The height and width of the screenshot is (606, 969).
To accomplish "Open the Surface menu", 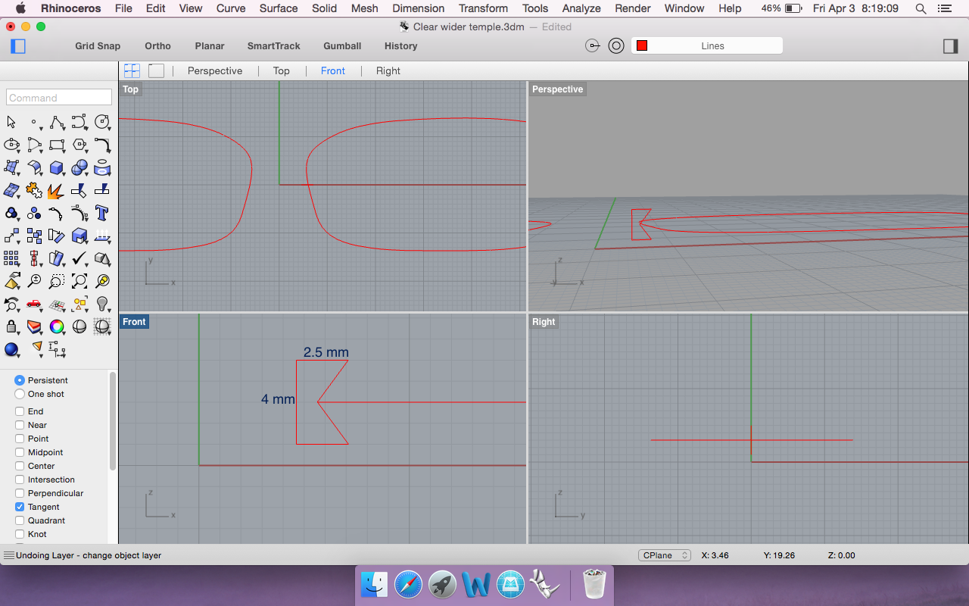I will pos(278,8).
